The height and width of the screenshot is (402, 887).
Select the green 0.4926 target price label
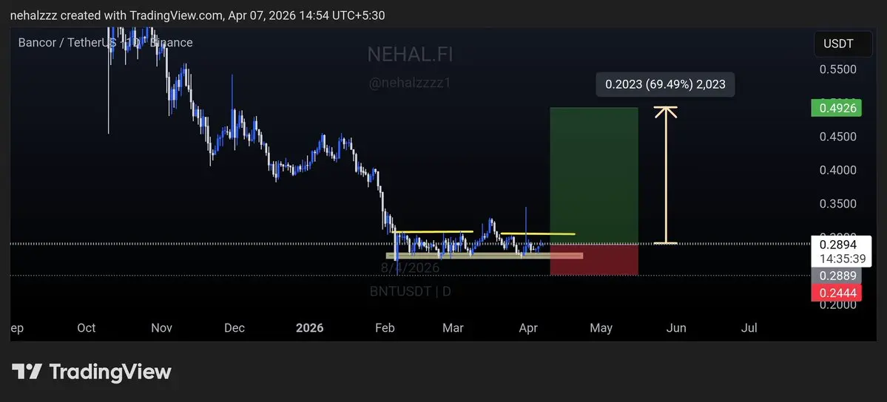[836, 107]
